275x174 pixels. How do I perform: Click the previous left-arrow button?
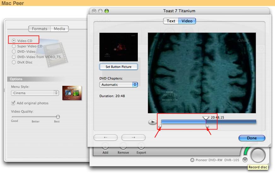tap(106, 138)
